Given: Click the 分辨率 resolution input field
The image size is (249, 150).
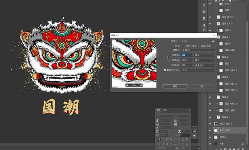Looking at the screenshot, I should point(187,65).
